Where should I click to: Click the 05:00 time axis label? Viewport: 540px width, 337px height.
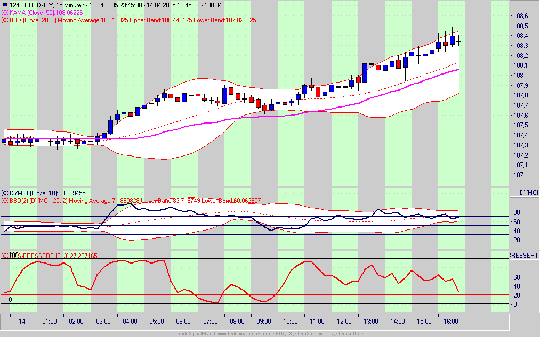pyautogui.click(x=157, y=322)
